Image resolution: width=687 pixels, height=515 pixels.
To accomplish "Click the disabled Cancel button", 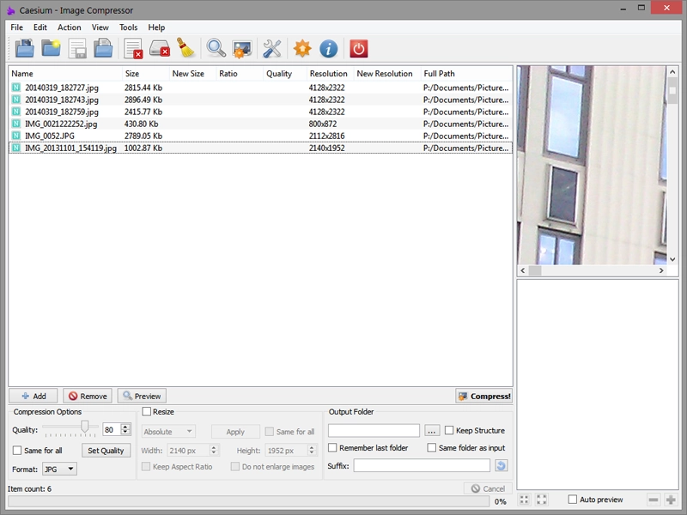I will 488,488.
